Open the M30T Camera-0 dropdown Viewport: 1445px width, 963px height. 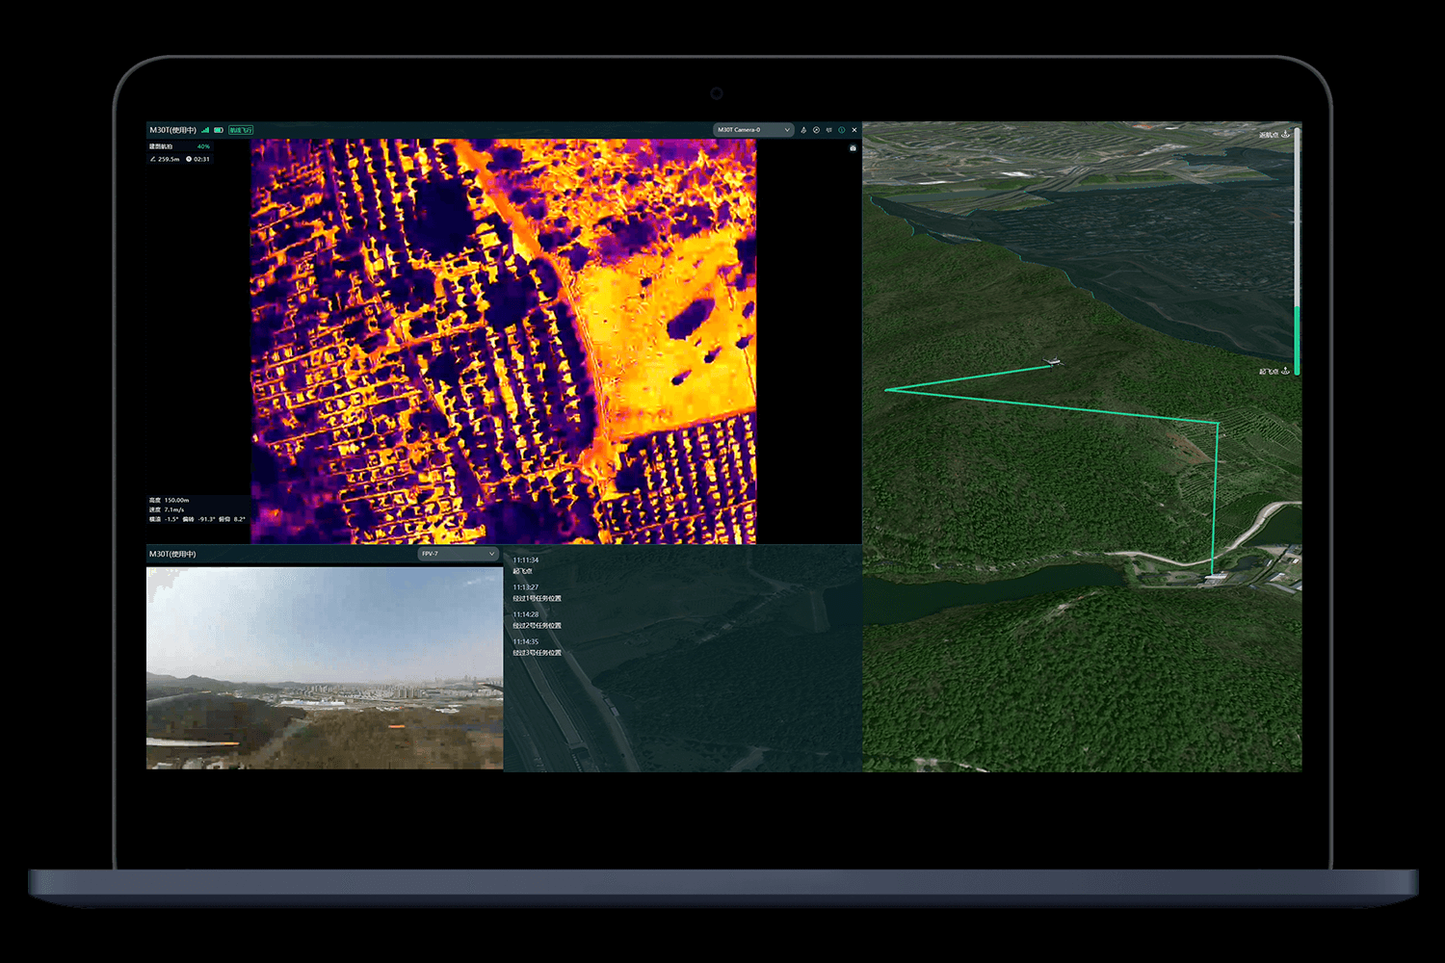pyautogui.click(x=752, y=130)
